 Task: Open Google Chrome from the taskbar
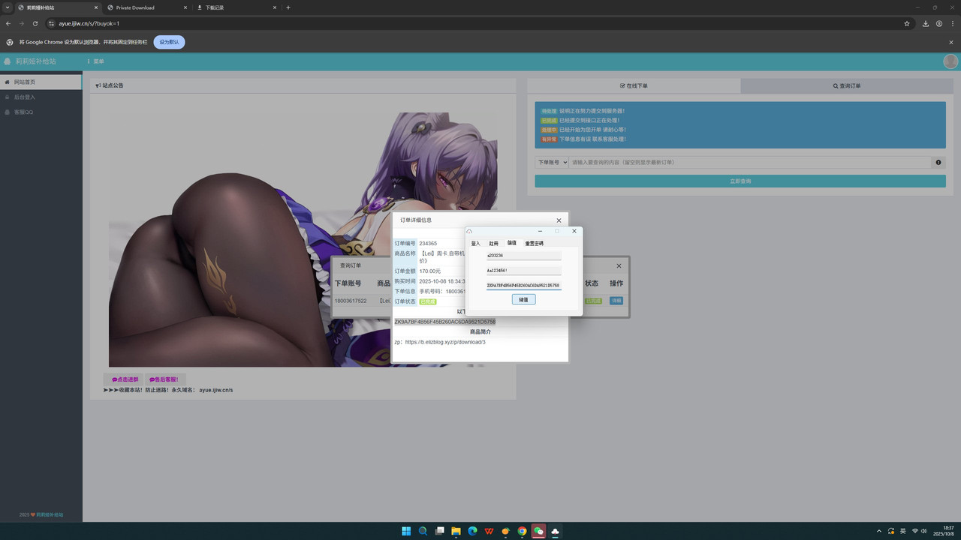coord(523,531)
